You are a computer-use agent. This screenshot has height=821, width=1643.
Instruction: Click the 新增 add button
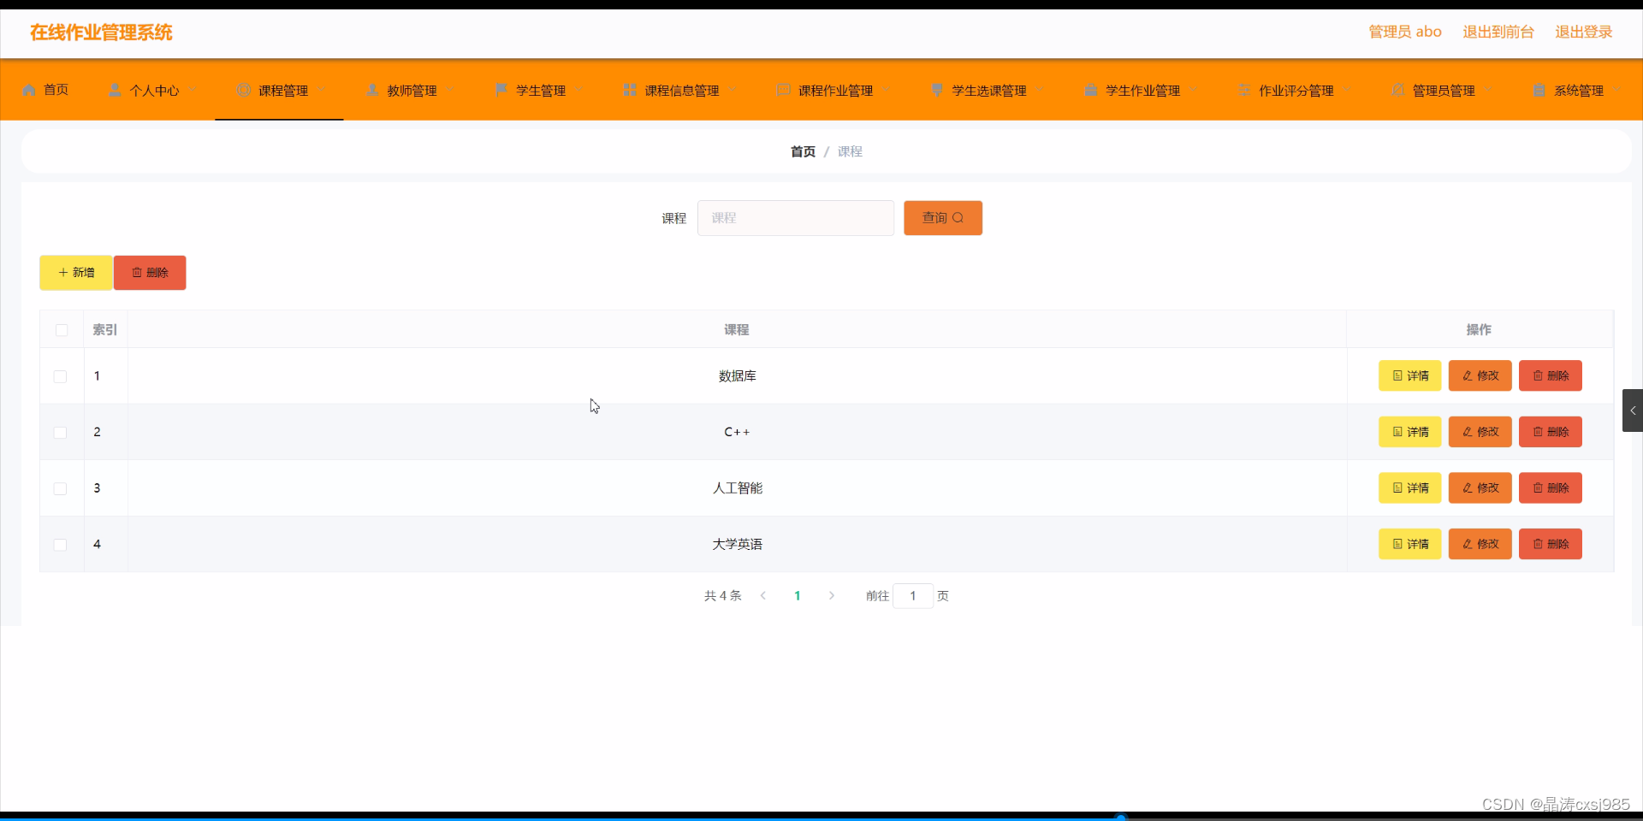75,272
